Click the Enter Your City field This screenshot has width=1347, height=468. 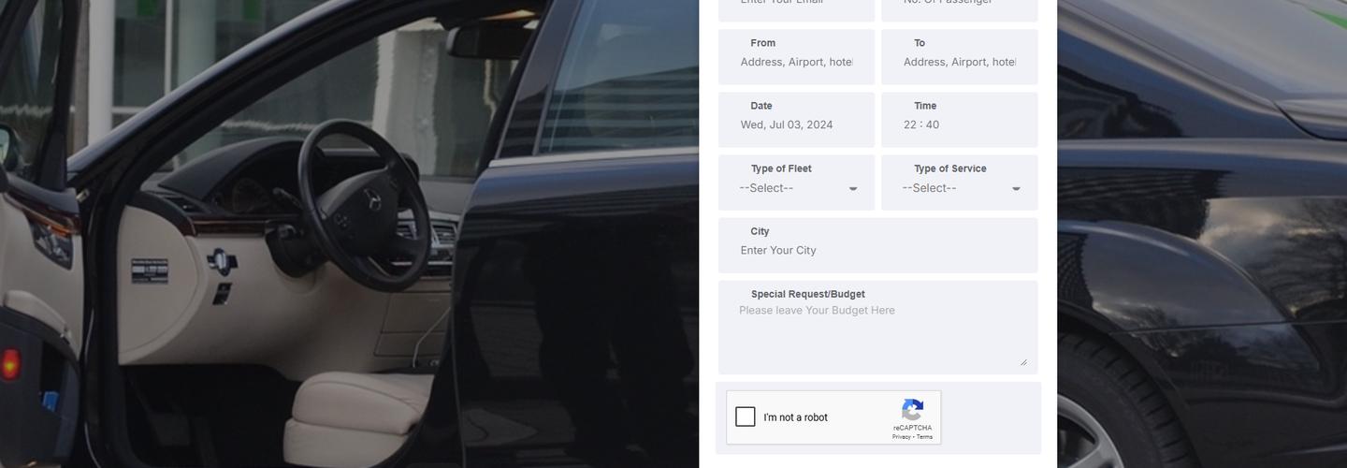click(877, 250)
